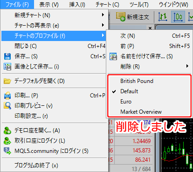Click the 13 / 684 symbol count

point(141,169)
